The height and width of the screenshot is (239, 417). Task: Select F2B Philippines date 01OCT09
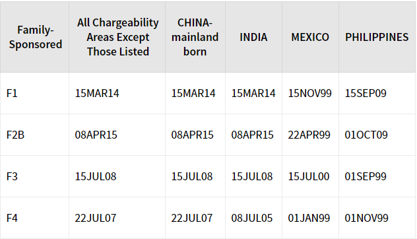point(366,135)
